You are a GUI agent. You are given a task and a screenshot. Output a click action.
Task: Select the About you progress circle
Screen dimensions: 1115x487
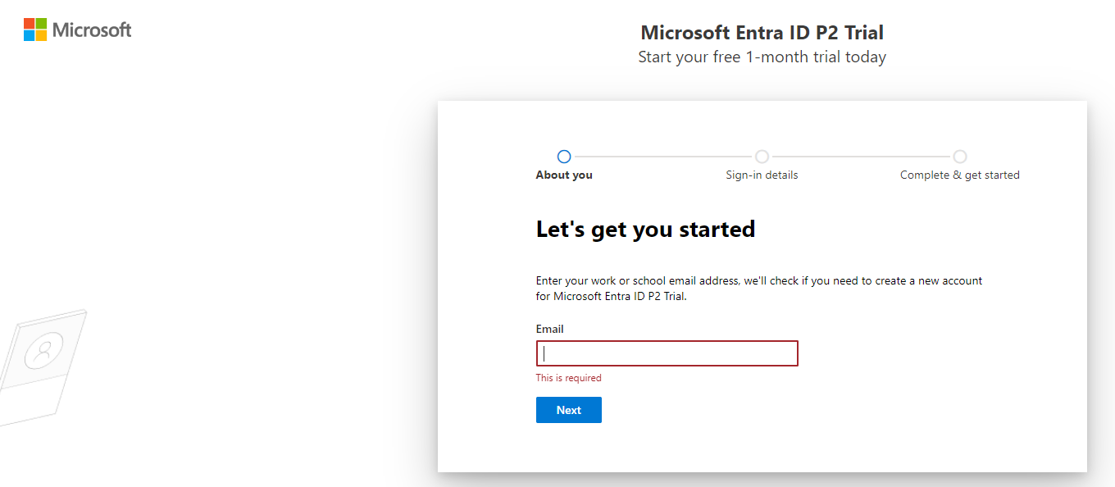pos(564,156)
